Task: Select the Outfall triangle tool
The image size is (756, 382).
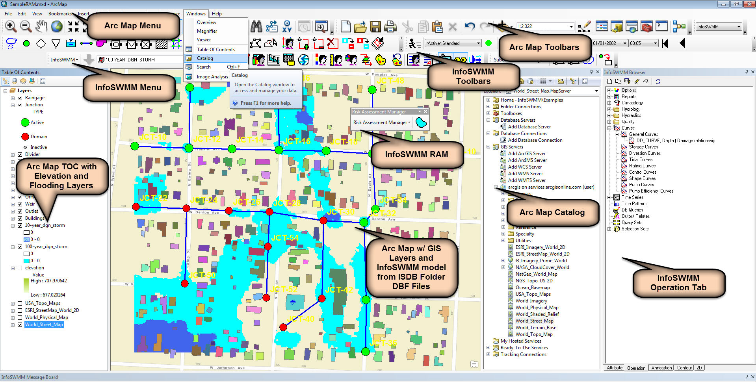Action: click(56, 44)
